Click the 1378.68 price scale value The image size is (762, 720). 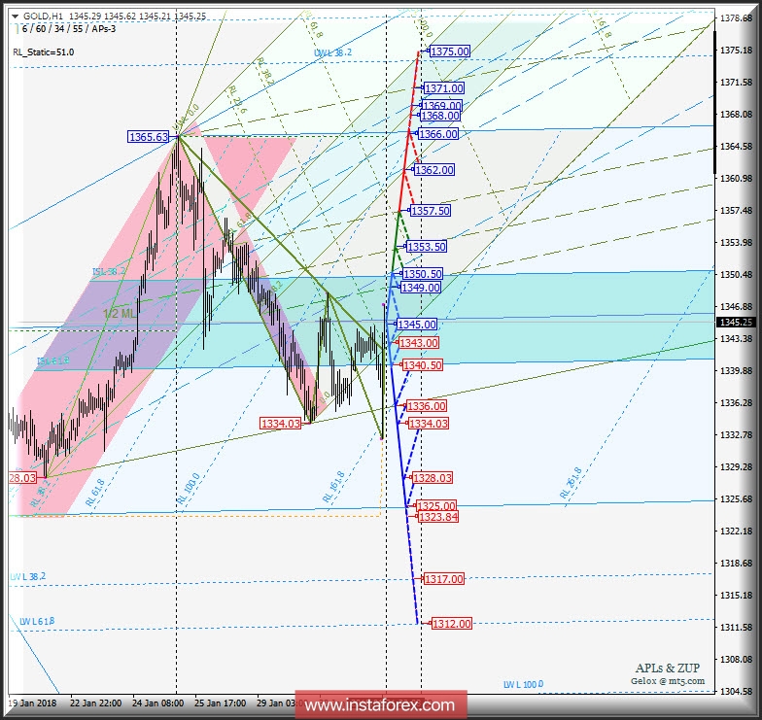(x=737, y=18)
